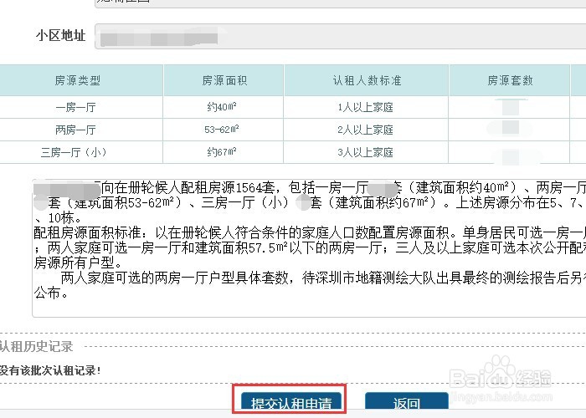Click the 返回 button
The width and height of the screenshot is (586, 418).
pos(407,402)
